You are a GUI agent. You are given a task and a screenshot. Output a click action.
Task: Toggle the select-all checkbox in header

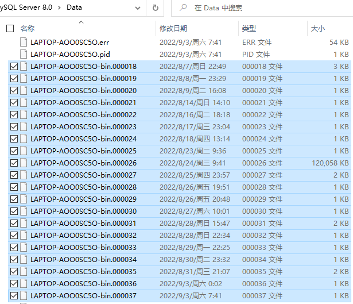pos(10,29)
